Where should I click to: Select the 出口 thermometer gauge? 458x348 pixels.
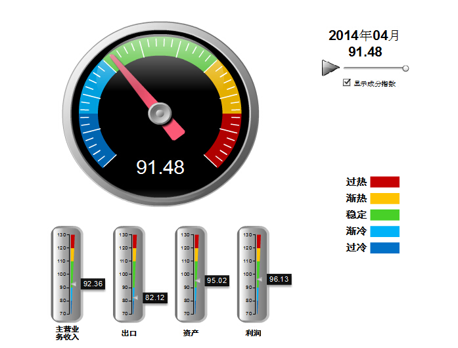click(x=129, y=274)
